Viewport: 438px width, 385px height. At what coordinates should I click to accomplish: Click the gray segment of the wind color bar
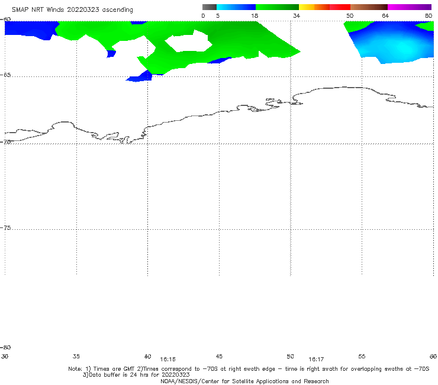coord(210,7)
